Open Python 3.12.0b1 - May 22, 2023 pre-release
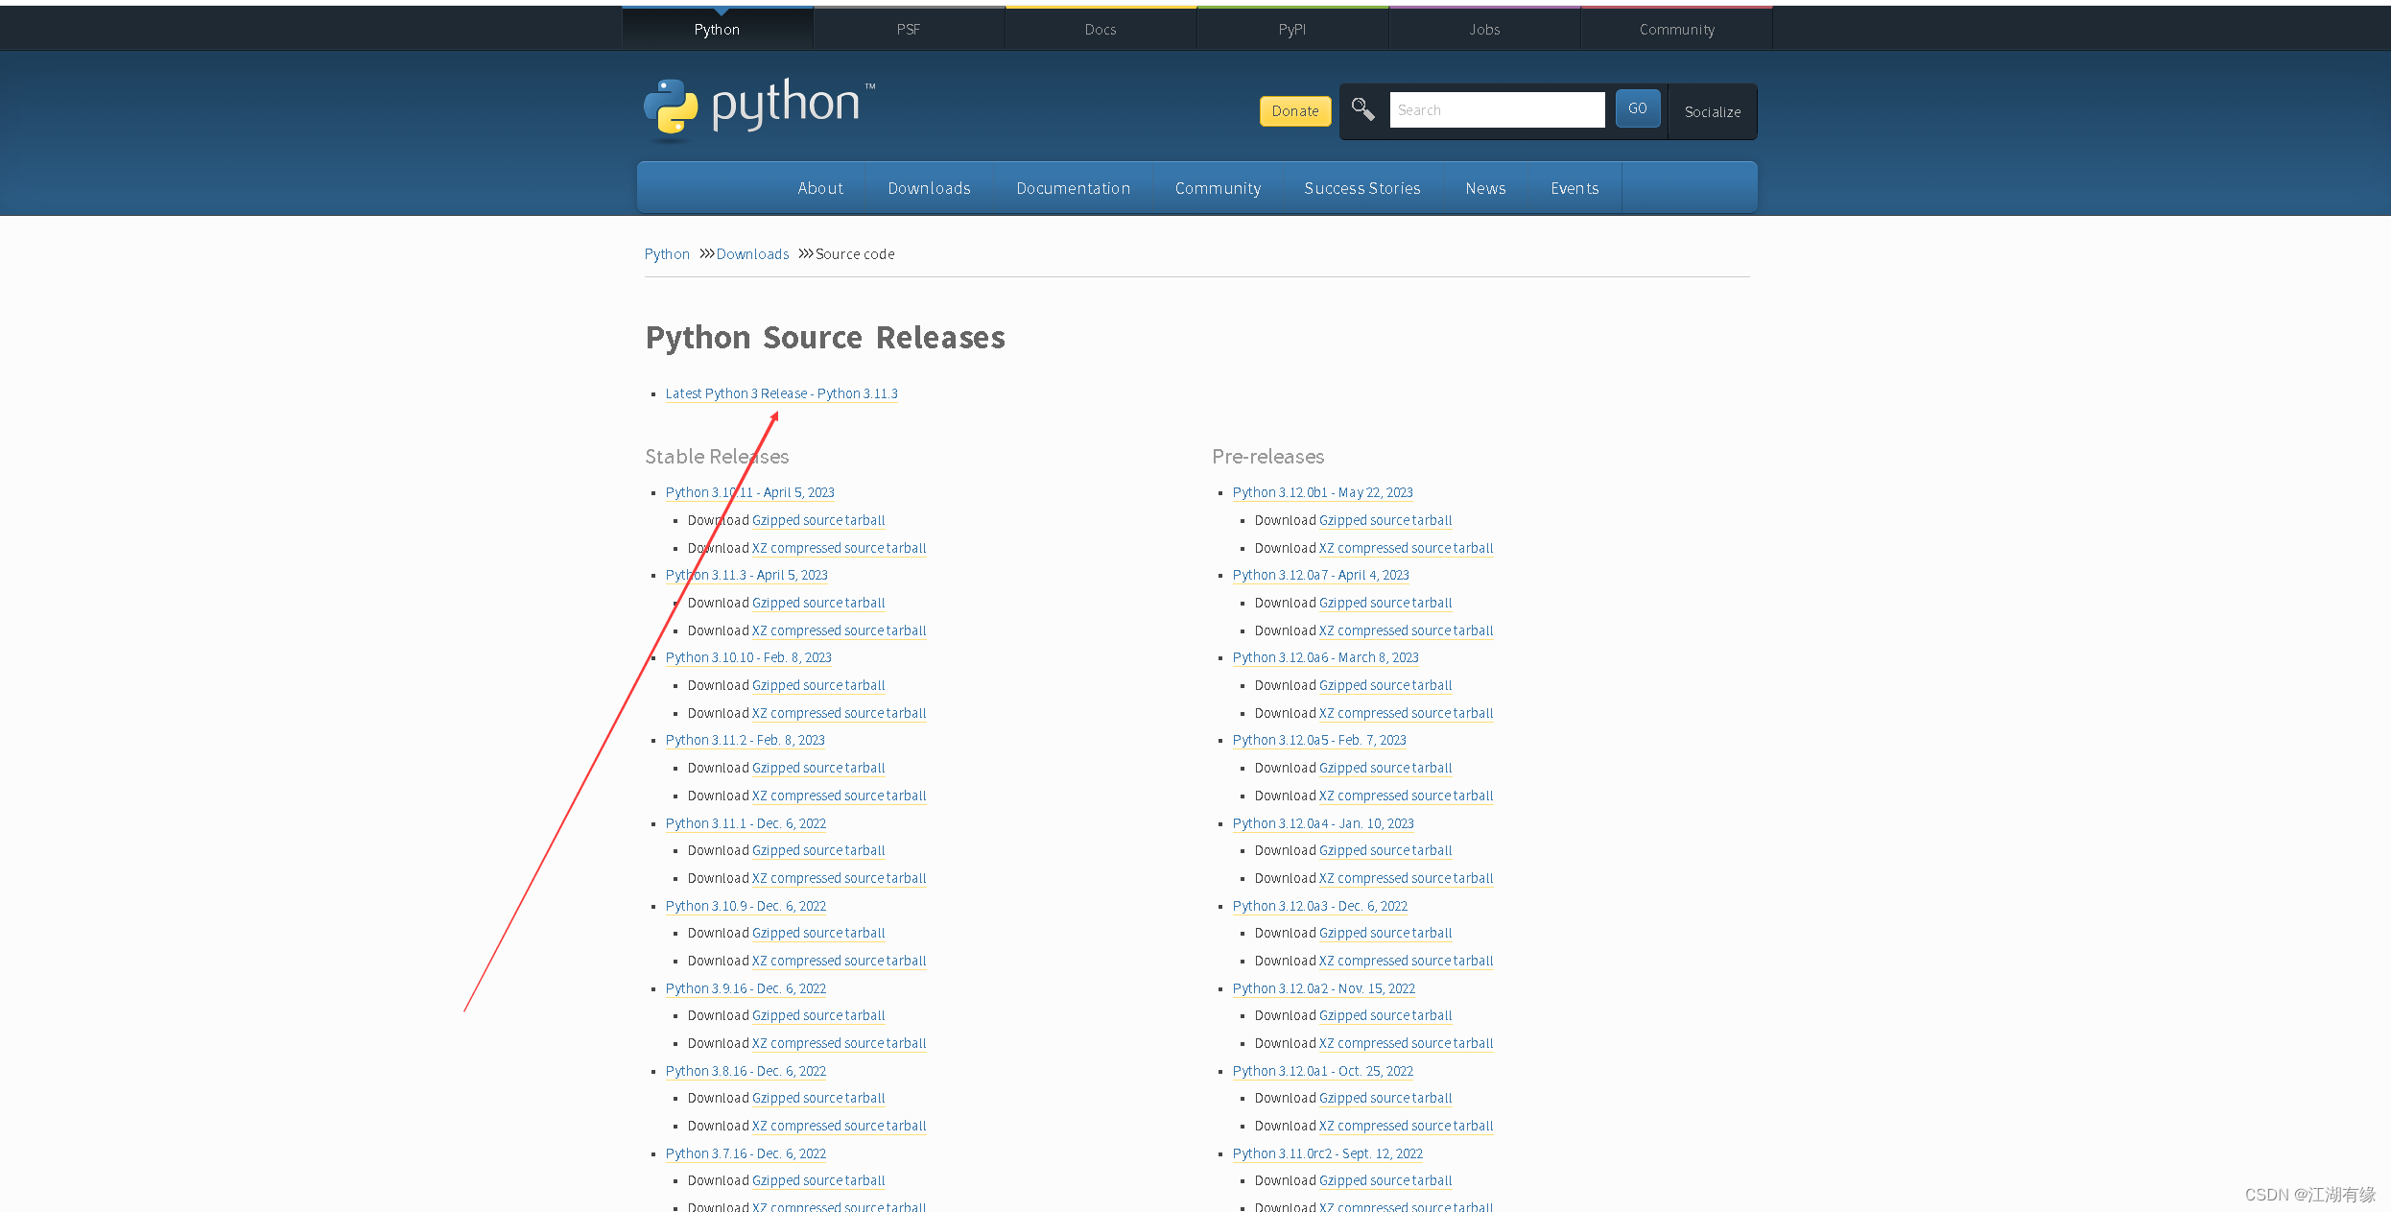 1322,492
